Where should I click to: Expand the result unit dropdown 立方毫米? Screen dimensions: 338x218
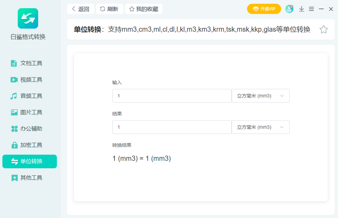(260, 127)
